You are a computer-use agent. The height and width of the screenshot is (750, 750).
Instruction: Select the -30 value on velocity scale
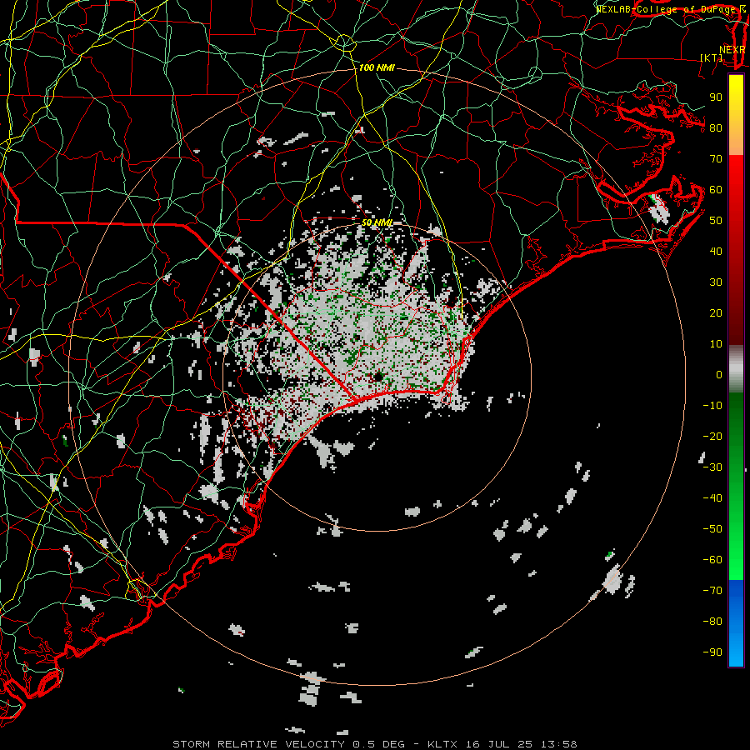[712, 467]
